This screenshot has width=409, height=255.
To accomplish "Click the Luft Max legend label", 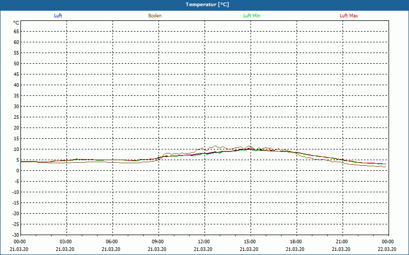I will pyautogui.click(x=349, y=16).
